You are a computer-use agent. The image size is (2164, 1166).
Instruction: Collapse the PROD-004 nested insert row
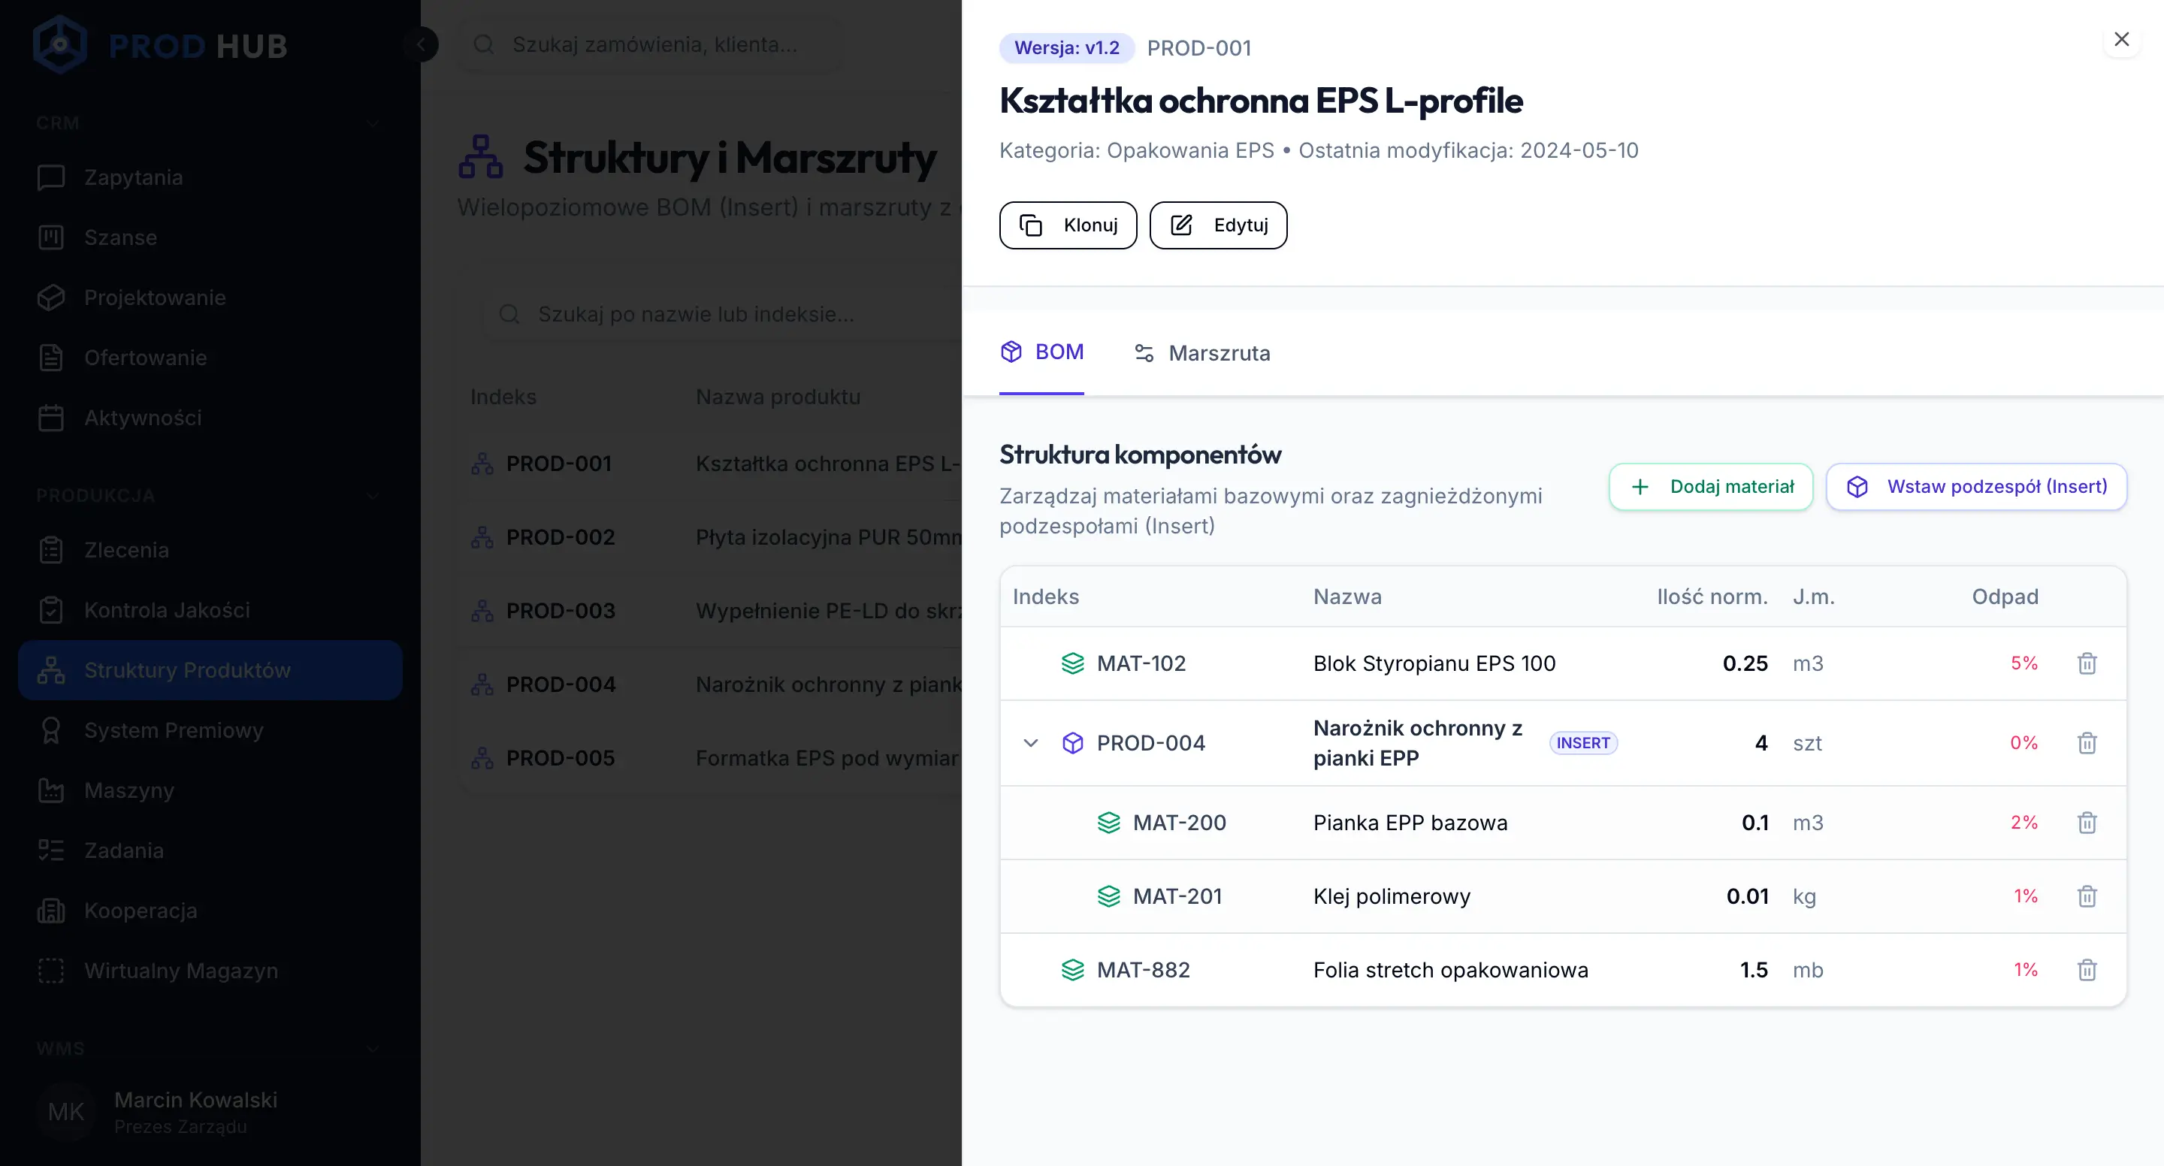click(x=1031, y=742)
